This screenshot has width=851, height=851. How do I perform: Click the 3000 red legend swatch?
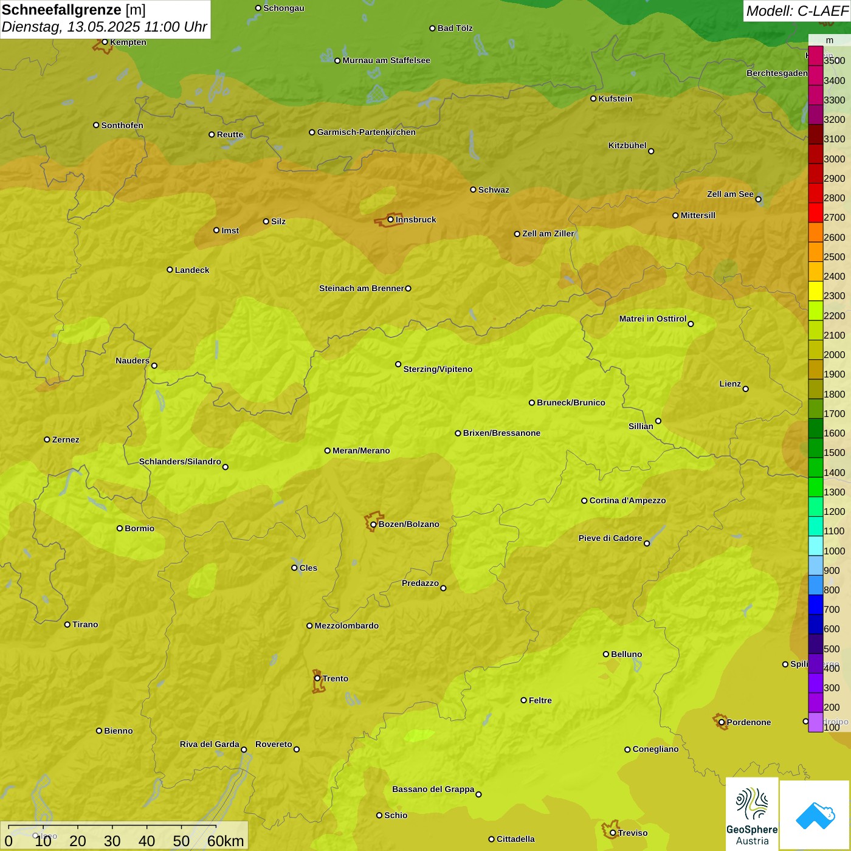click(x=816, y=154)
